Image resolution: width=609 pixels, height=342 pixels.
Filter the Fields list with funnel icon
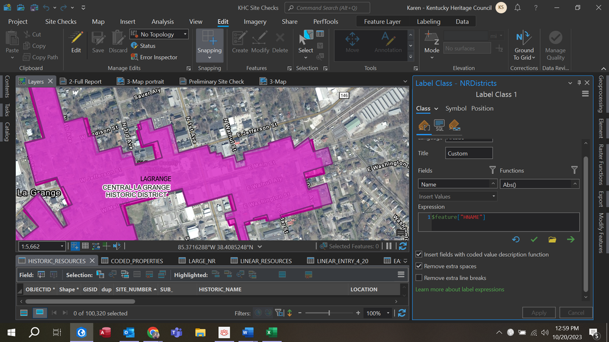493,170
